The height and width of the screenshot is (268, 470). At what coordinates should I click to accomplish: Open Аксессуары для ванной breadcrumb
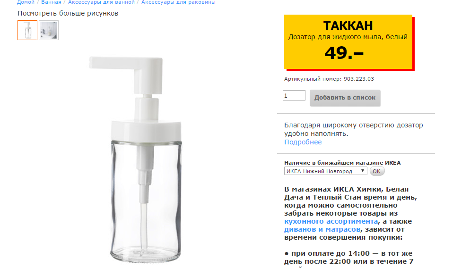pyautogui.click(x=101, y=2)
